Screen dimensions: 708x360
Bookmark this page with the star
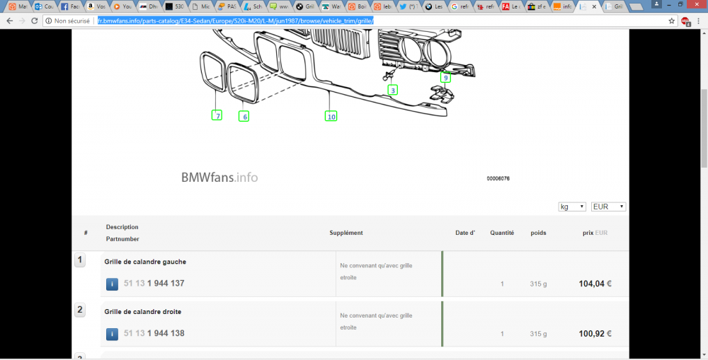671,21
